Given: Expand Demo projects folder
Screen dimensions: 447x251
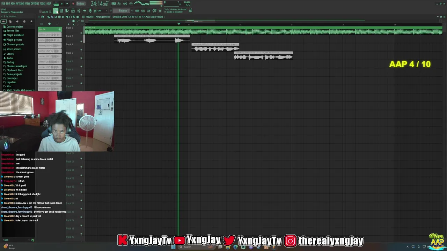Looking at the screenshot, I should point(14,74).
